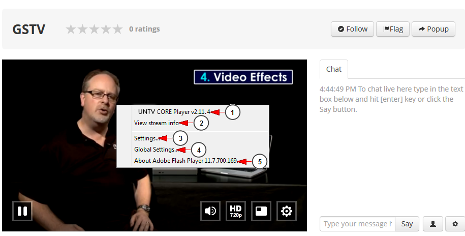Click the 0 ratings text
465x236 pixels.
pyautogui.click(x=144, y=29)
